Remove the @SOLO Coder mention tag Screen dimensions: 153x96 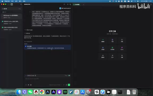click(x=35, y=75)
